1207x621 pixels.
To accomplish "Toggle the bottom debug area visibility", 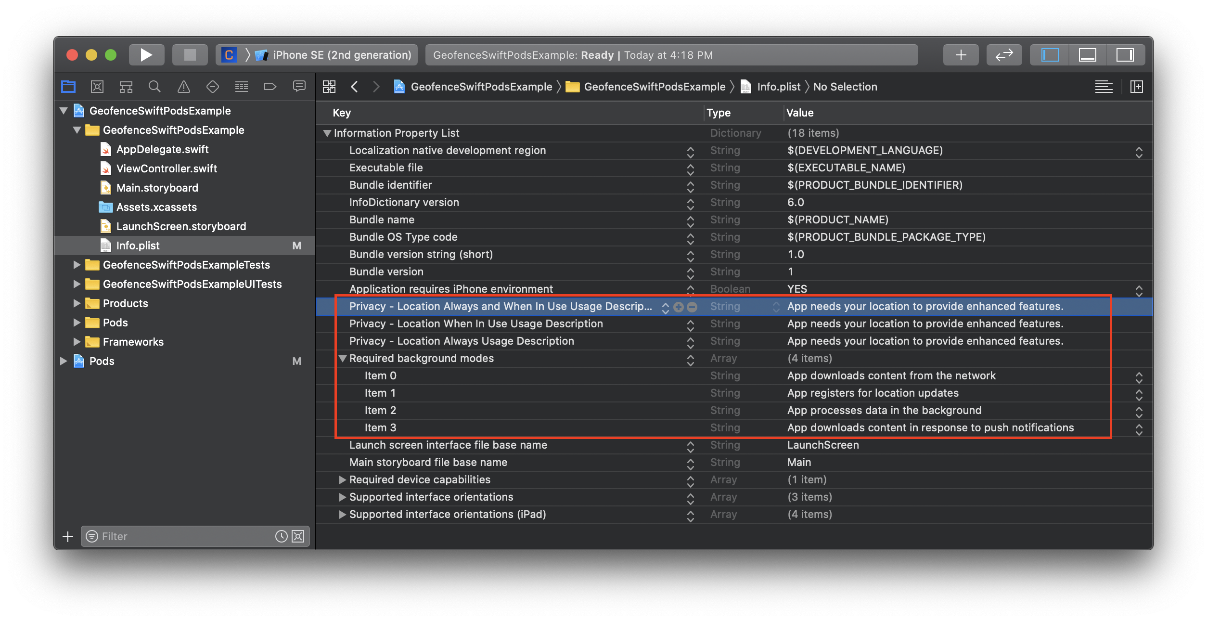I will (x=1087, y=55).
